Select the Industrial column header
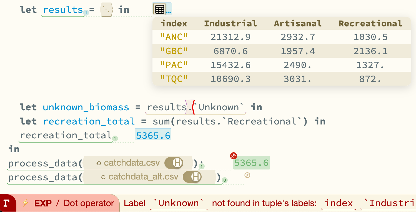 tap(230, 24)
